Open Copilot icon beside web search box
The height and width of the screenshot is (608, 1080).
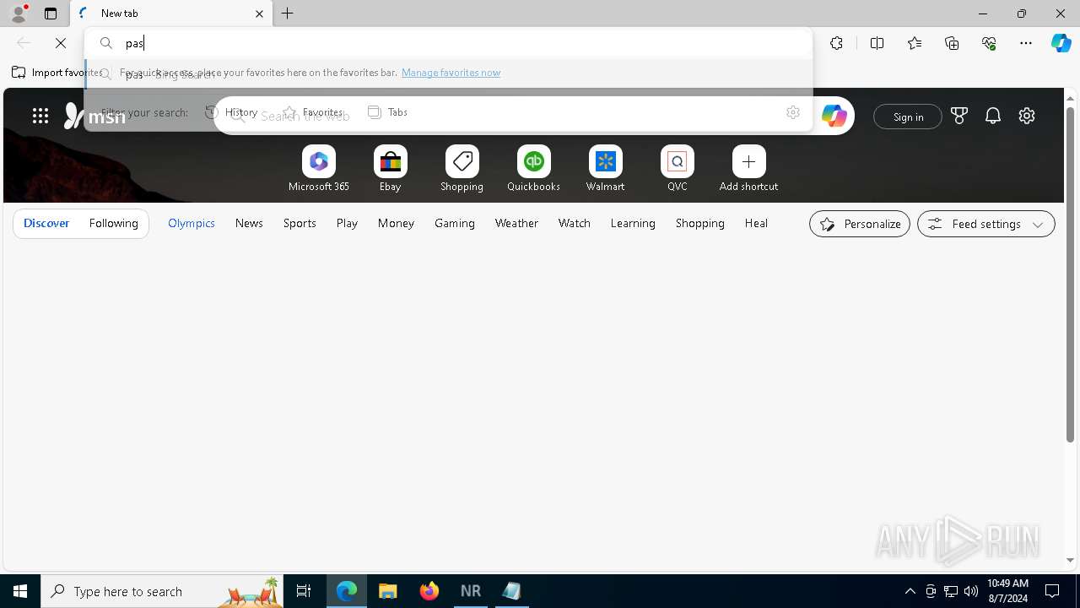[834, 116]
